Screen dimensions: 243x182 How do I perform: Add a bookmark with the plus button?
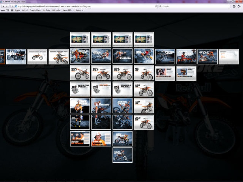[13, 6]
